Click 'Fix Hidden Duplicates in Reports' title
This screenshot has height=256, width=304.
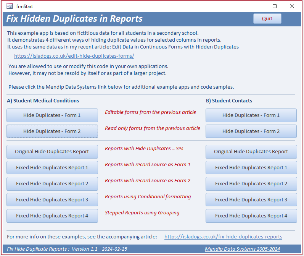click(74, 19)
